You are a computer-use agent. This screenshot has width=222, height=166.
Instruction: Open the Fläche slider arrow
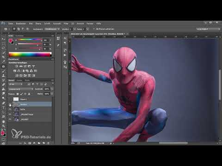pyautogui.click(x=52, y=94)
